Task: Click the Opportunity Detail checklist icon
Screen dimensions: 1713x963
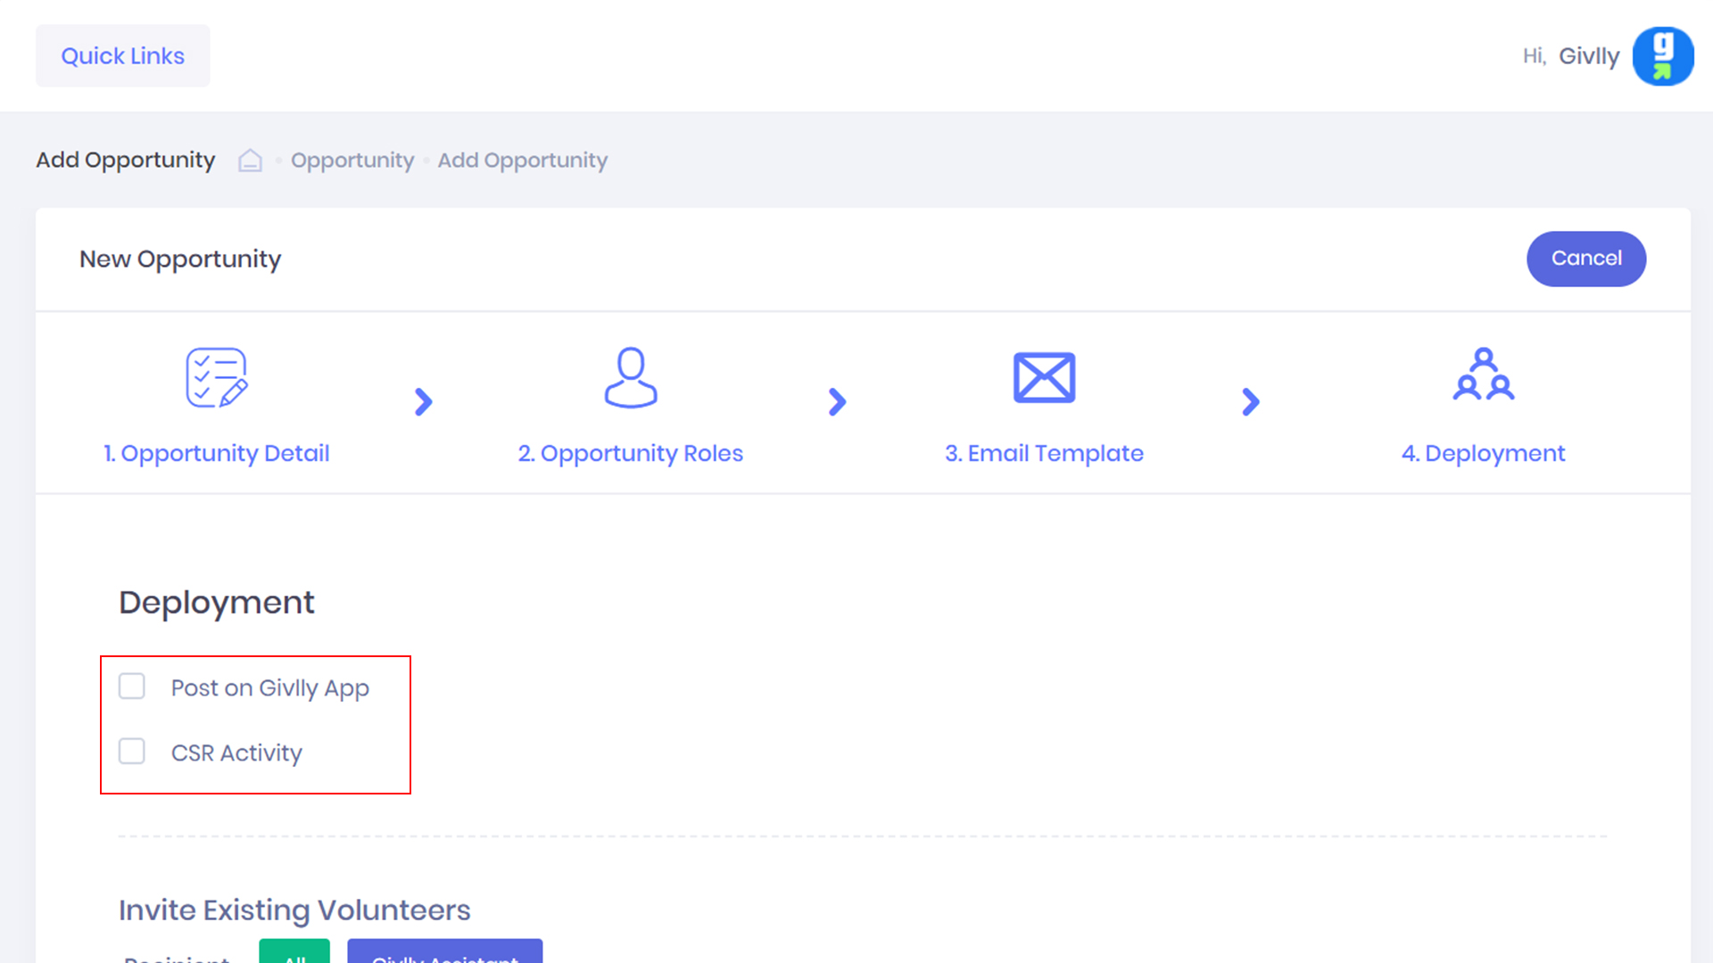Action: coord(216,378)
